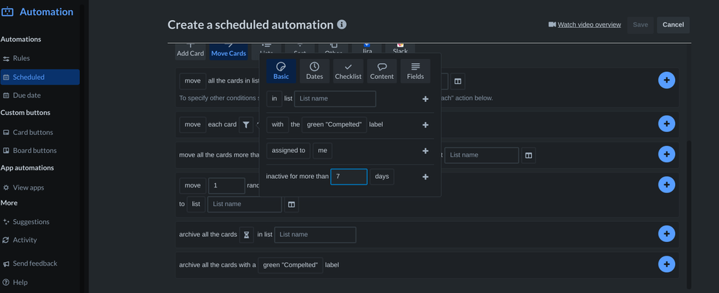Select Scheduled in the sidebar
This screenshot has height=293, width=719.
[x=40, y=77]
